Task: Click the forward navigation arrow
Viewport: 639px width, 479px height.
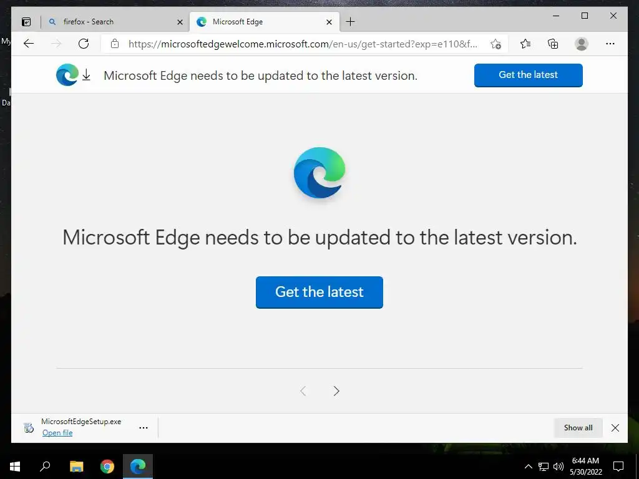Action: (x=56, y=44)
